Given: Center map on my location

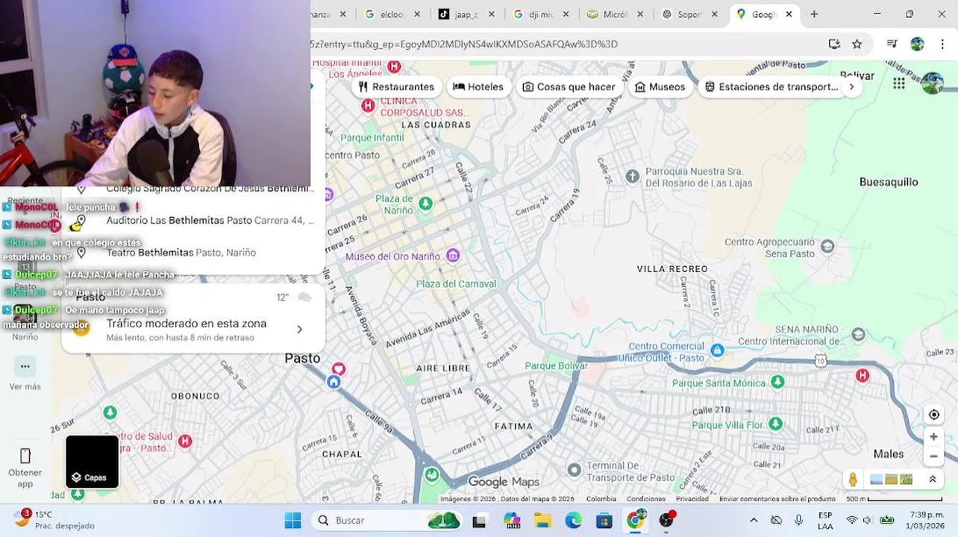Looking at the screenshot, I should click(x=933, y=415).
